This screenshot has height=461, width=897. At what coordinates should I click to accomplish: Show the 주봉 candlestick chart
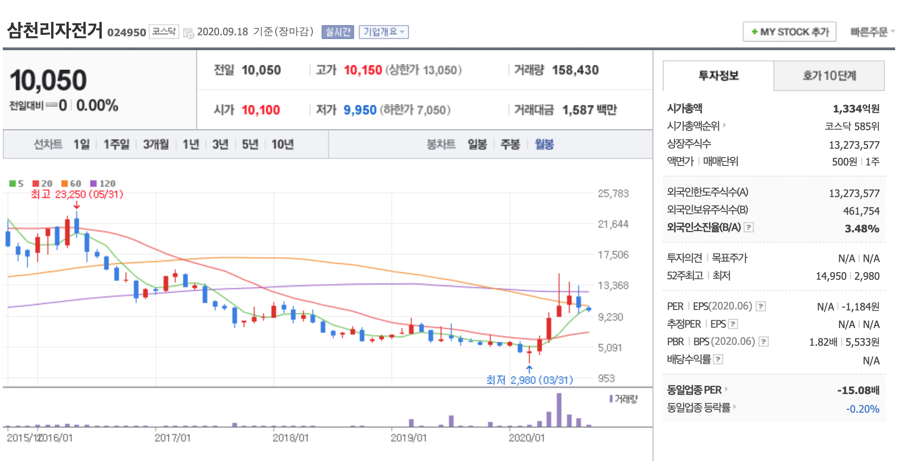(510, 144)
